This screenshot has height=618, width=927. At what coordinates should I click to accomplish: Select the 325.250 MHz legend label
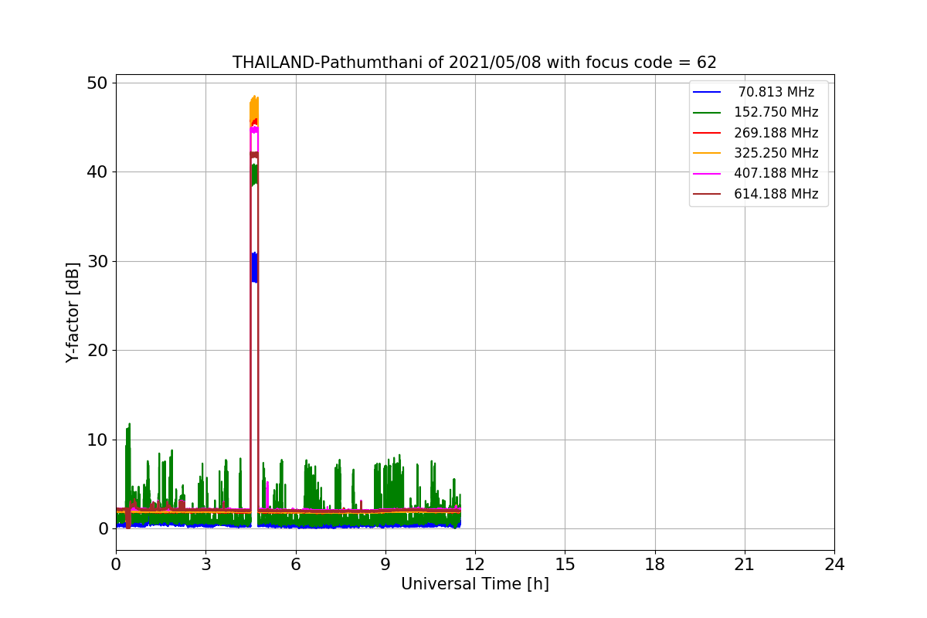[776, 153]
